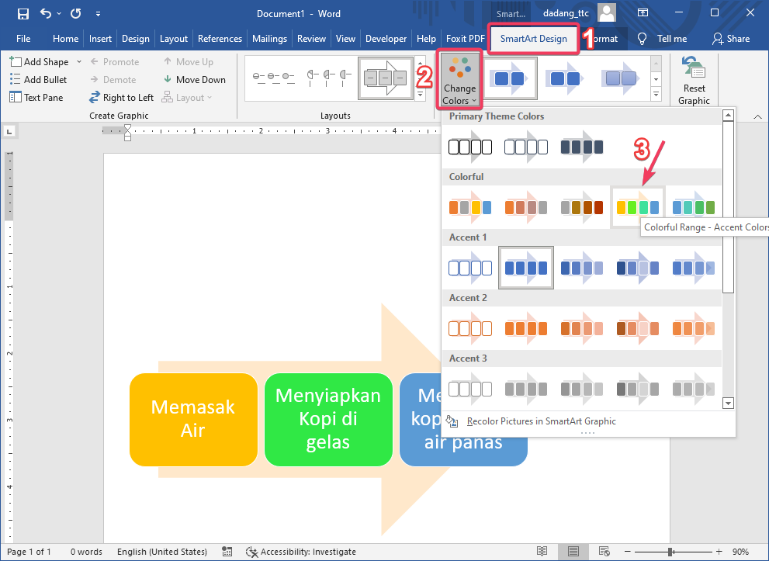Switch to Read Mode view
Viewport: 769px width, 561px height.
542,551
